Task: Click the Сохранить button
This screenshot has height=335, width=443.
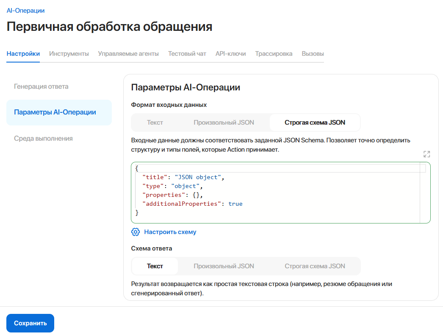Action: (30, 323)
